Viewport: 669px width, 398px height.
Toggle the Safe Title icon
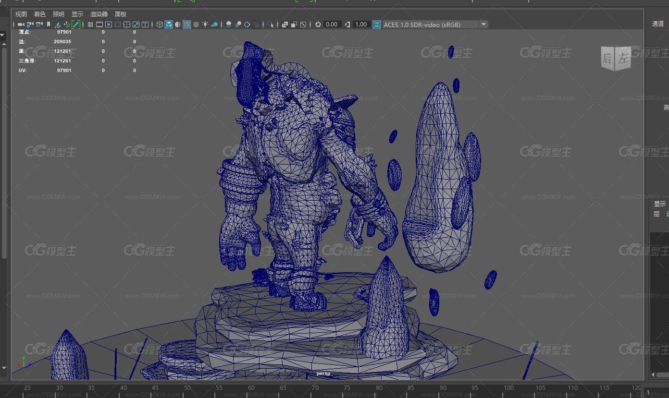(145, 24)
